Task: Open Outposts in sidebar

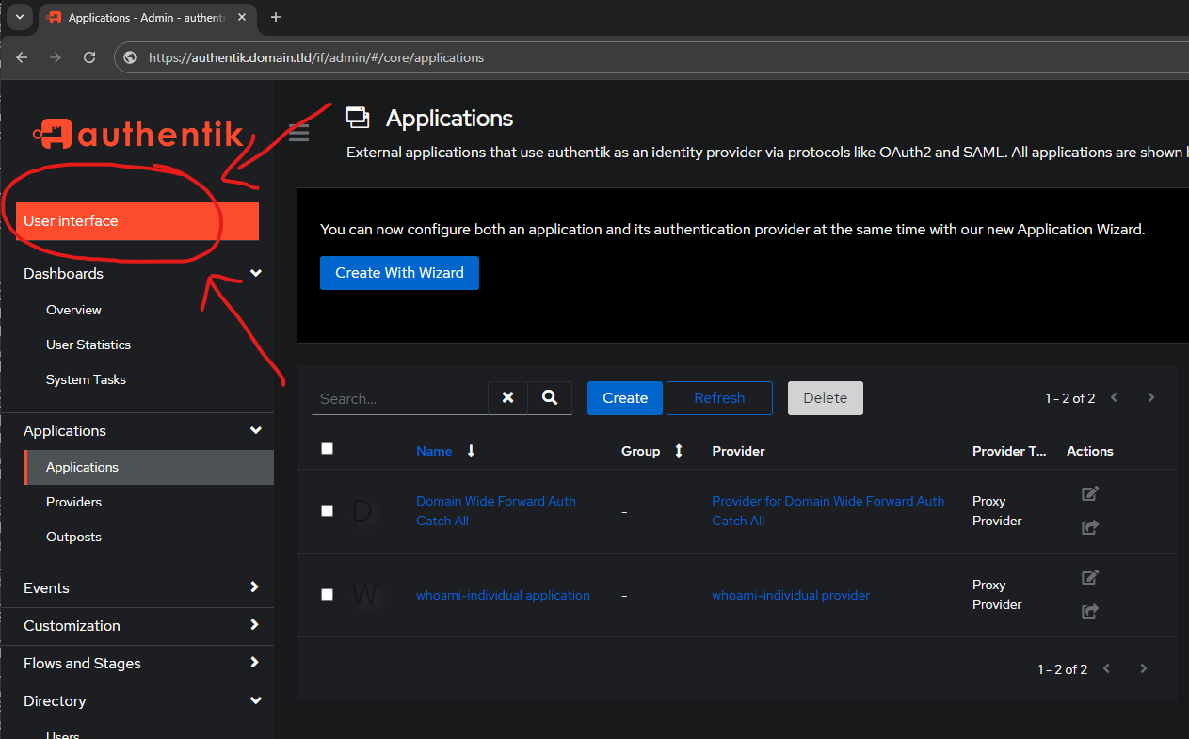Action: 73,537
